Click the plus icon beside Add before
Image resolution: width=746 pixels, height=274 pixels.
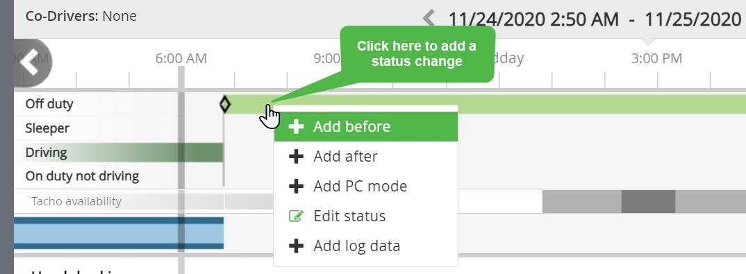(296, 127)
